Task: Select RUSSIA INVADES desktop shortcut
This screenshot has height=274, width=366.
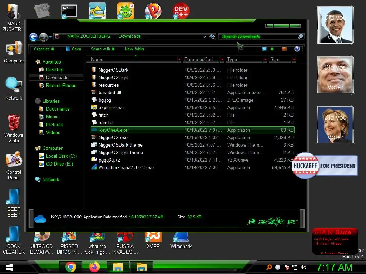Action: (x=125, y=243)
